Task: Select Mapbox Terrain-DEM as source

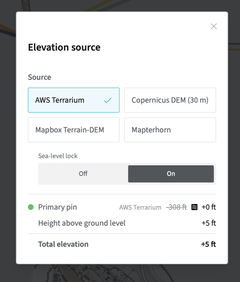Action: pos(74,130)
